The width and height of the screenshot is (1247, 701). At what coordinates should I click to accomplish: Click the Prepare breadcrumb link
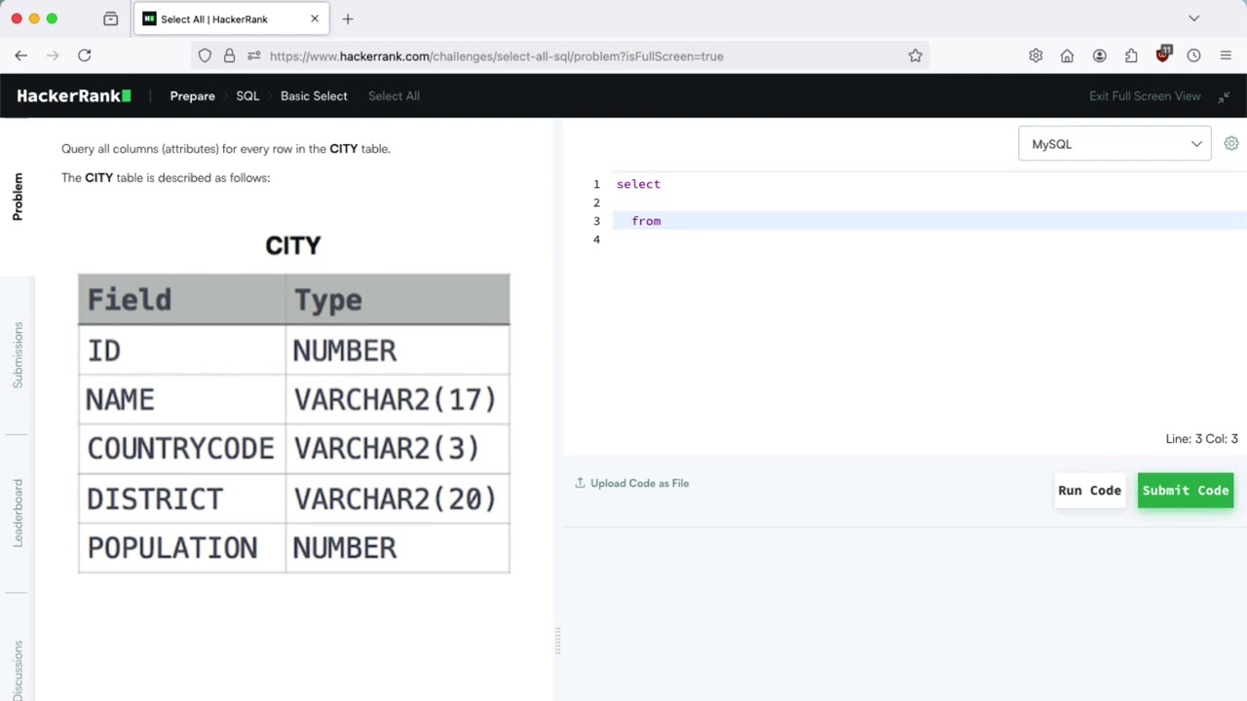tap(192, 95)
